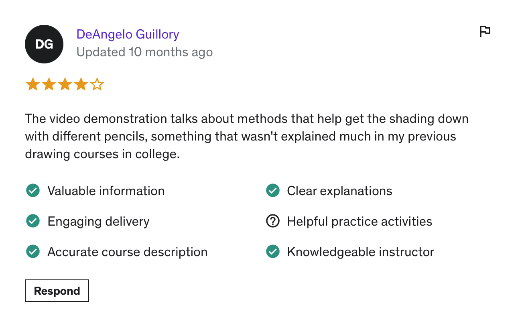
Task: Click the 'Knowledgeable instructor' label
Action: click(x=360, y=252)
